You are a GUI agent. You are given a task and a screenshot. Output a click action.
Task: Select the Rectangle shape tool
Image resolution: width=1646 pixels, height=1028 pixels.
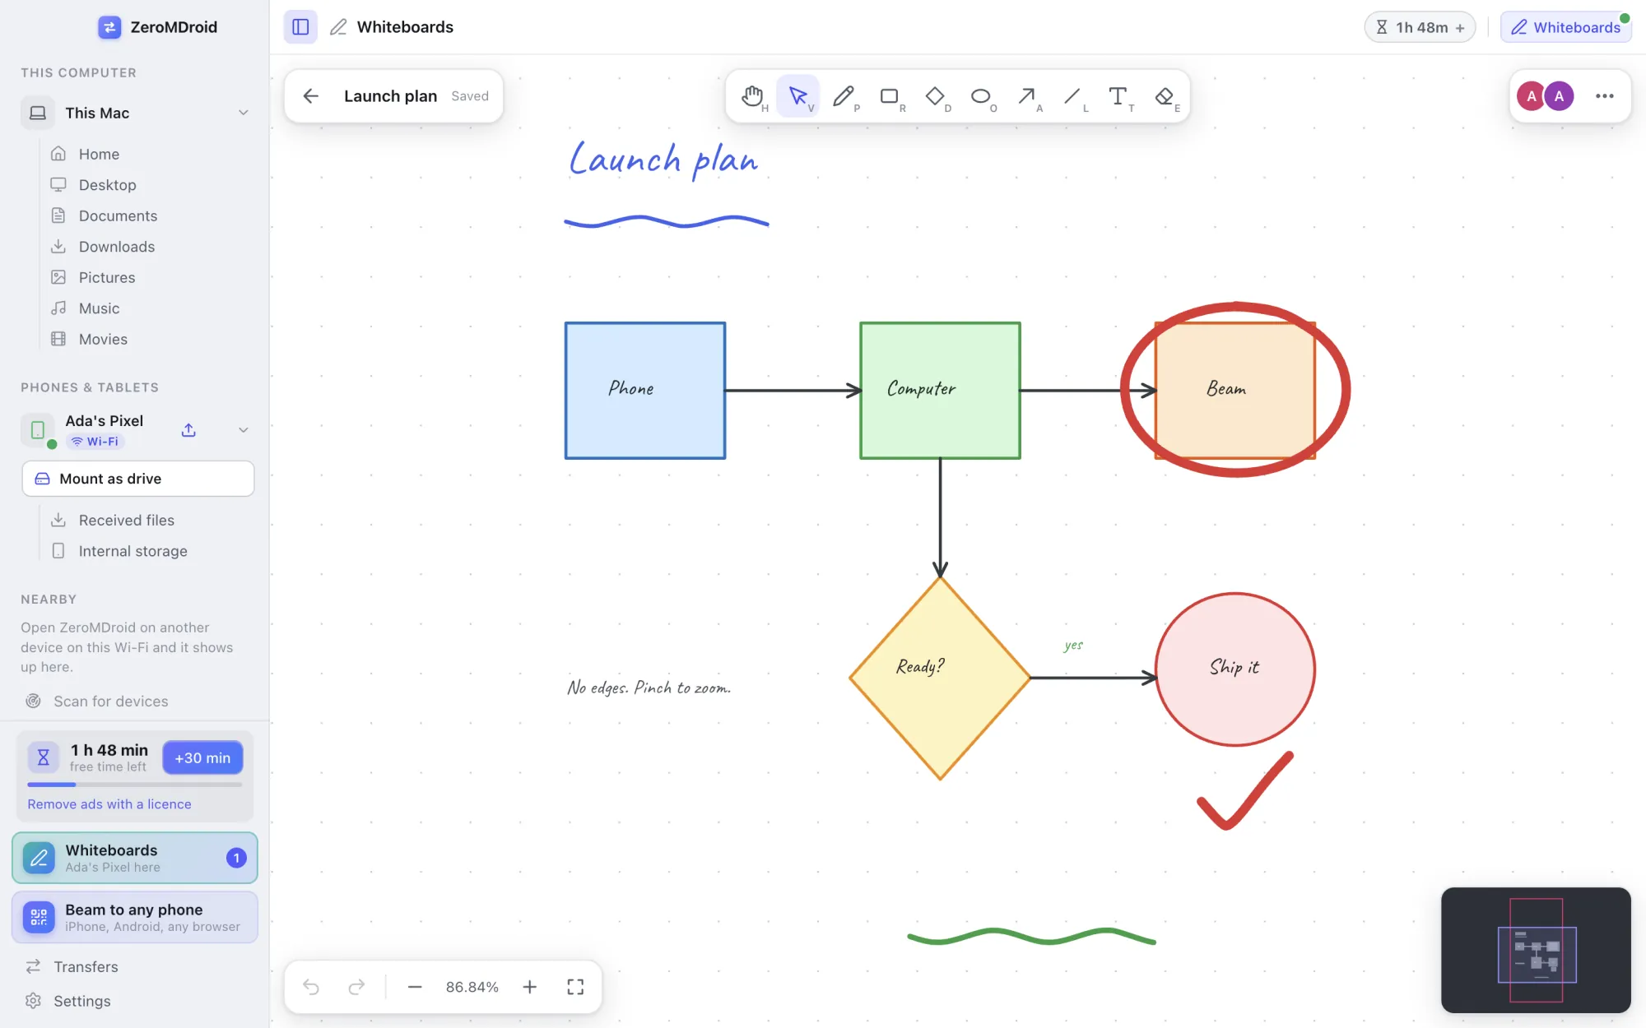890,96
